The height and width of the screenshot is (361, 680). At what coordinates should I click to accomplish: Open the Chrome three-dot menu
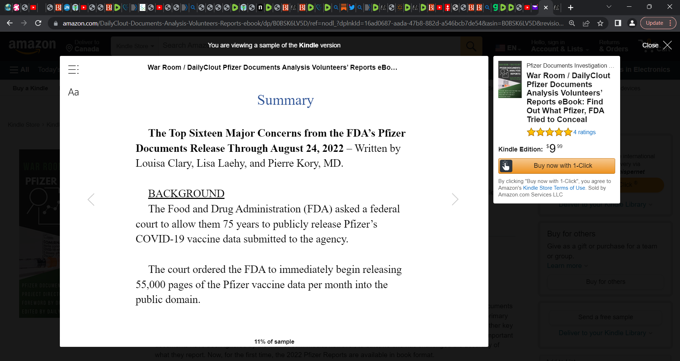pos(670,23)
